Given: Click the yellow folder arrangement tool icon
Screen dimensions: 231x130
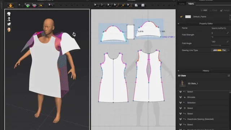Looking at the screenshot, I should pos(41,5).
